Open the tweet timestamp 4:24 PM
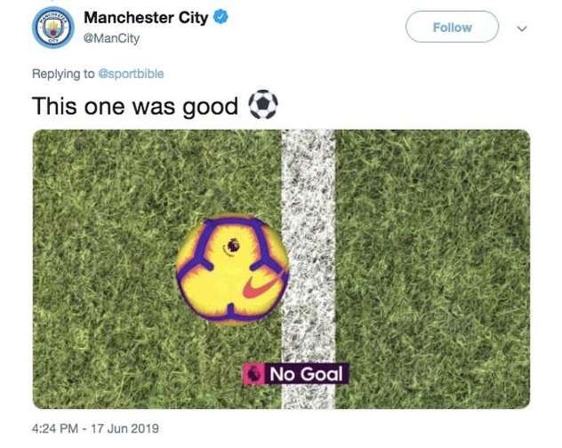The height and width of the screenshot is (448, 562). [x=55, y=428]
